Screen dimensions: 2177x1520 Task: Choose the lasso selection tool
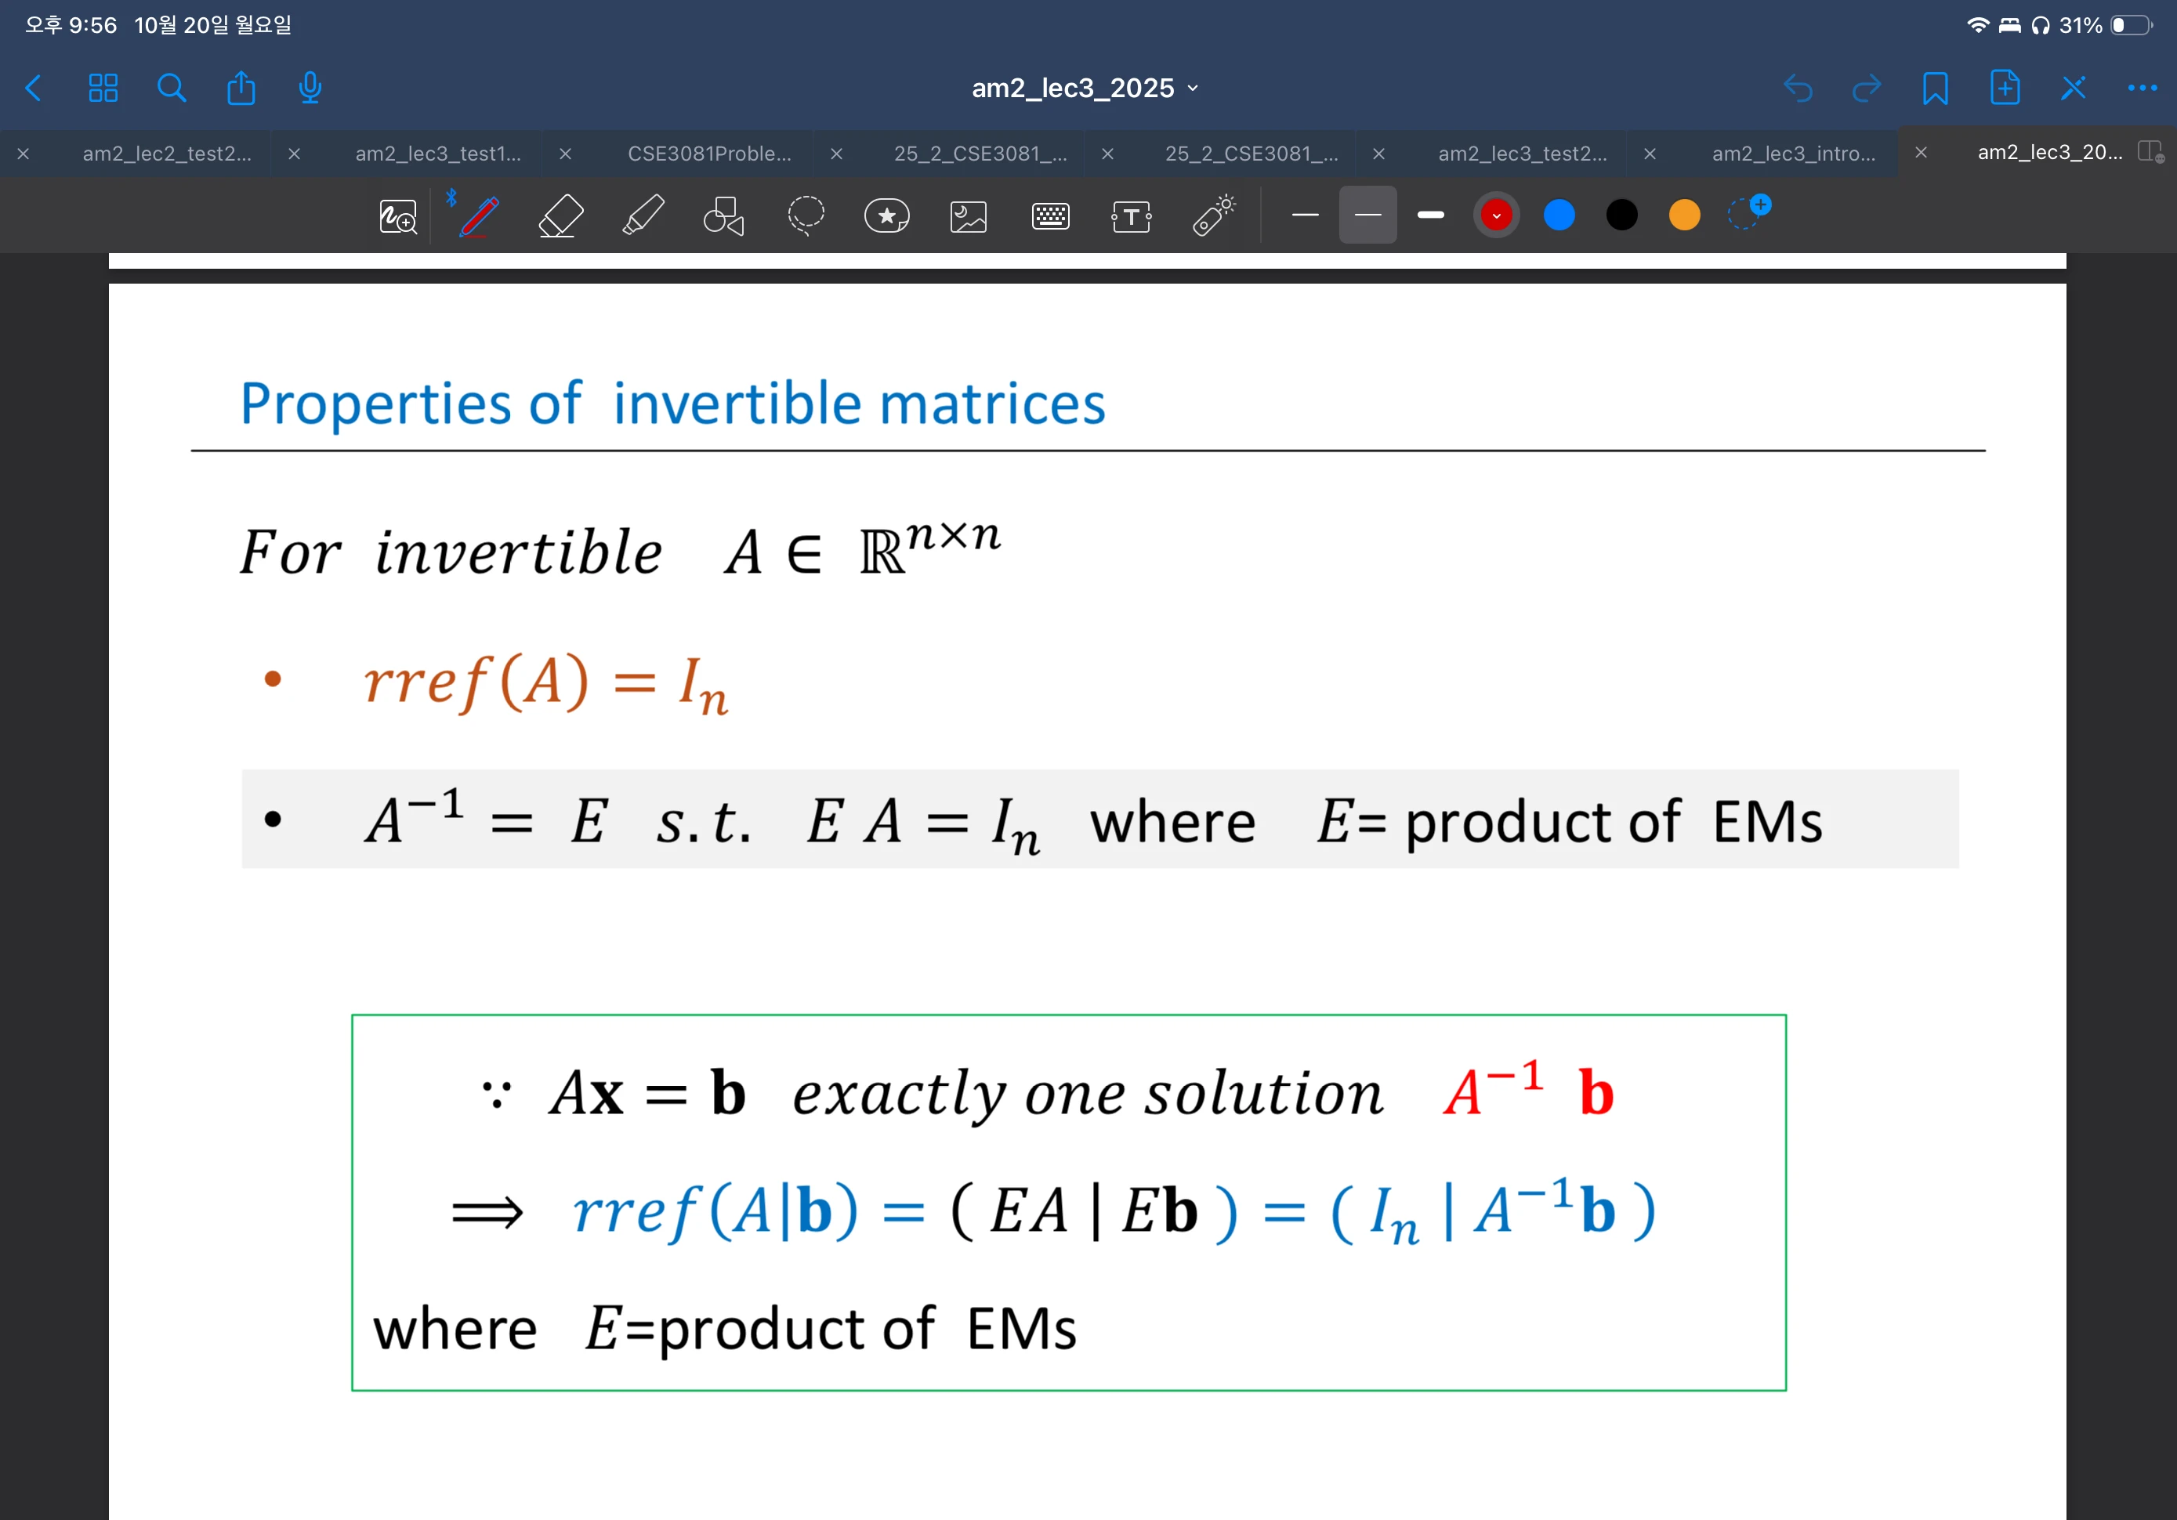805,216
